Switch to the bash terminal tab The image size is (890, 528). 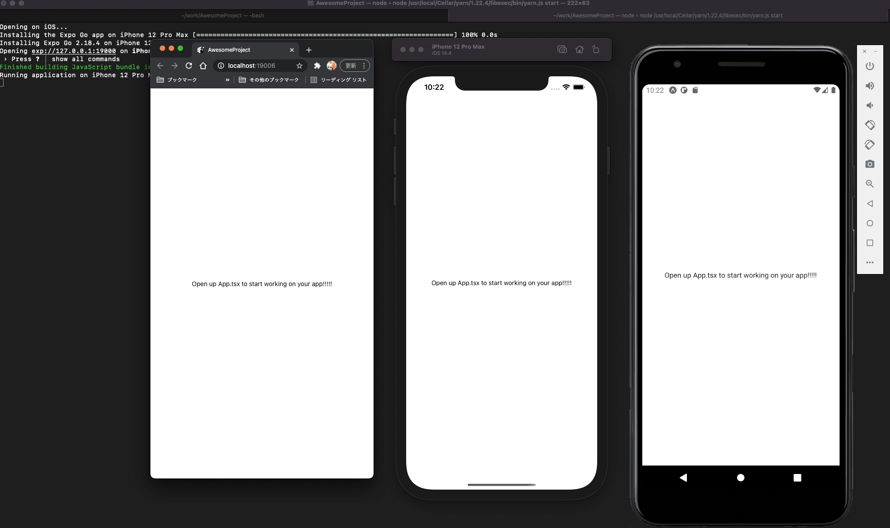(223, 16)
